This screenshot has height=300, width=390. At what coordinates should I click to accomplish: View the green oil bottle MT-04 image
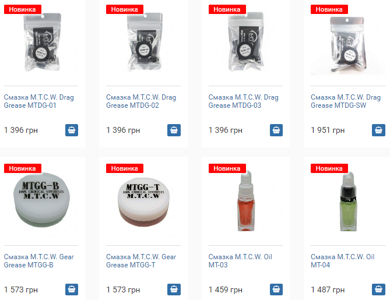[348, 202]
